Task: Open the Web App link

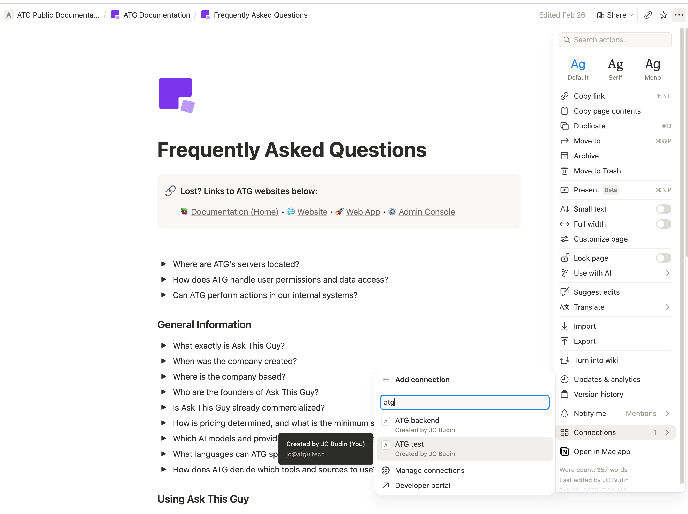Action: click(x=363, y=212)
